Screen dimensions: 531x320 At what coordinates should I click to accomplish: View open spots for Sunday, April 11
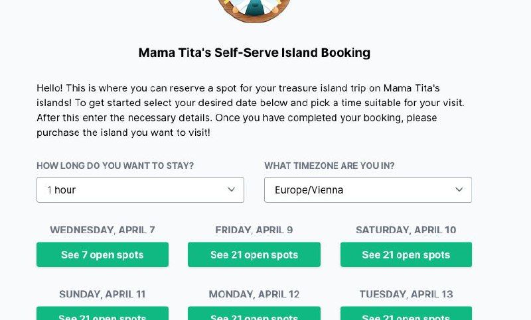point(102,314)
